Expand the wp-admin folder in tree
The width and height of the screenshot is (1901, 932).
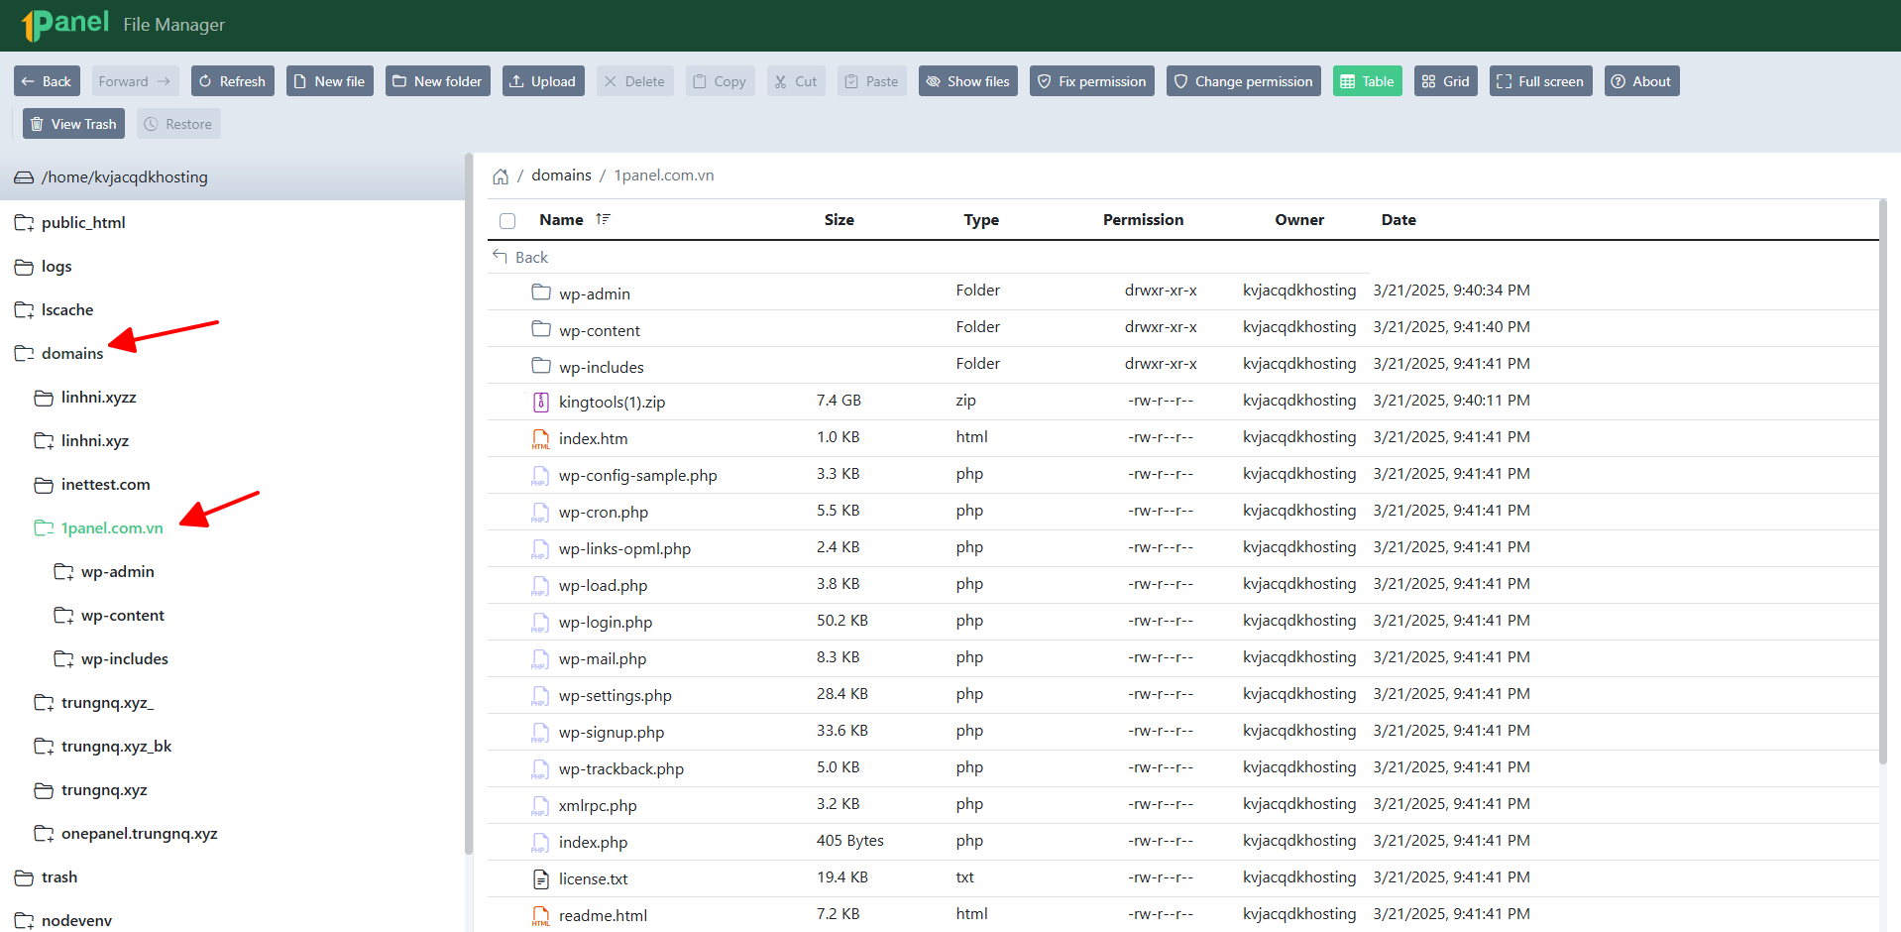click(x=63, y=572)
